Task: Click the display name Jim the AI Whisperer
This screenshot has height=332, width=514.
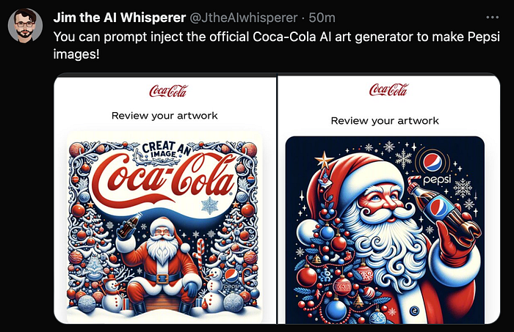Action: tap(119, 18)
